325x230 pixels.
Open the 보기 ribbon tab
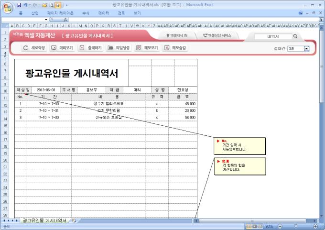[137, 13]
